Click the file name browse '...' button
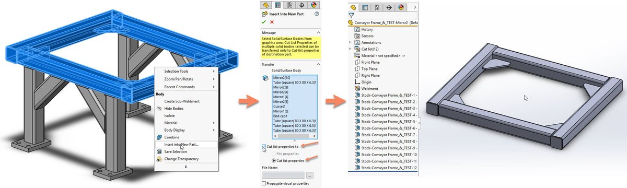The height and width of the screenshot is (188, 627). (310, 175)
